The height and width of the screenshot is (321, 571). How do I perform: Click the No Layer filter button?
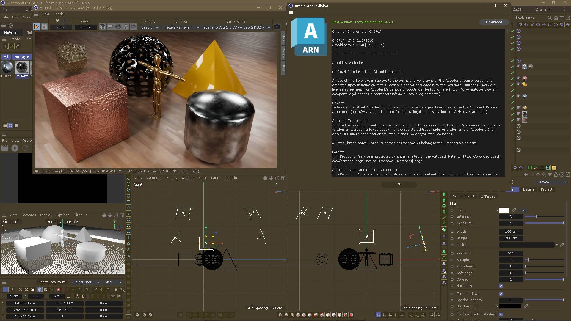[22, 57]
